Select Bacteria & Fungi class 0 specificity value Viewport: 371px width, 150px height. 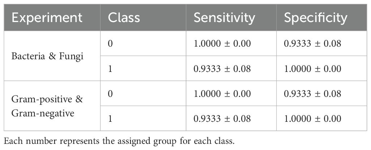pyautogui.click(x=312, y=43)
